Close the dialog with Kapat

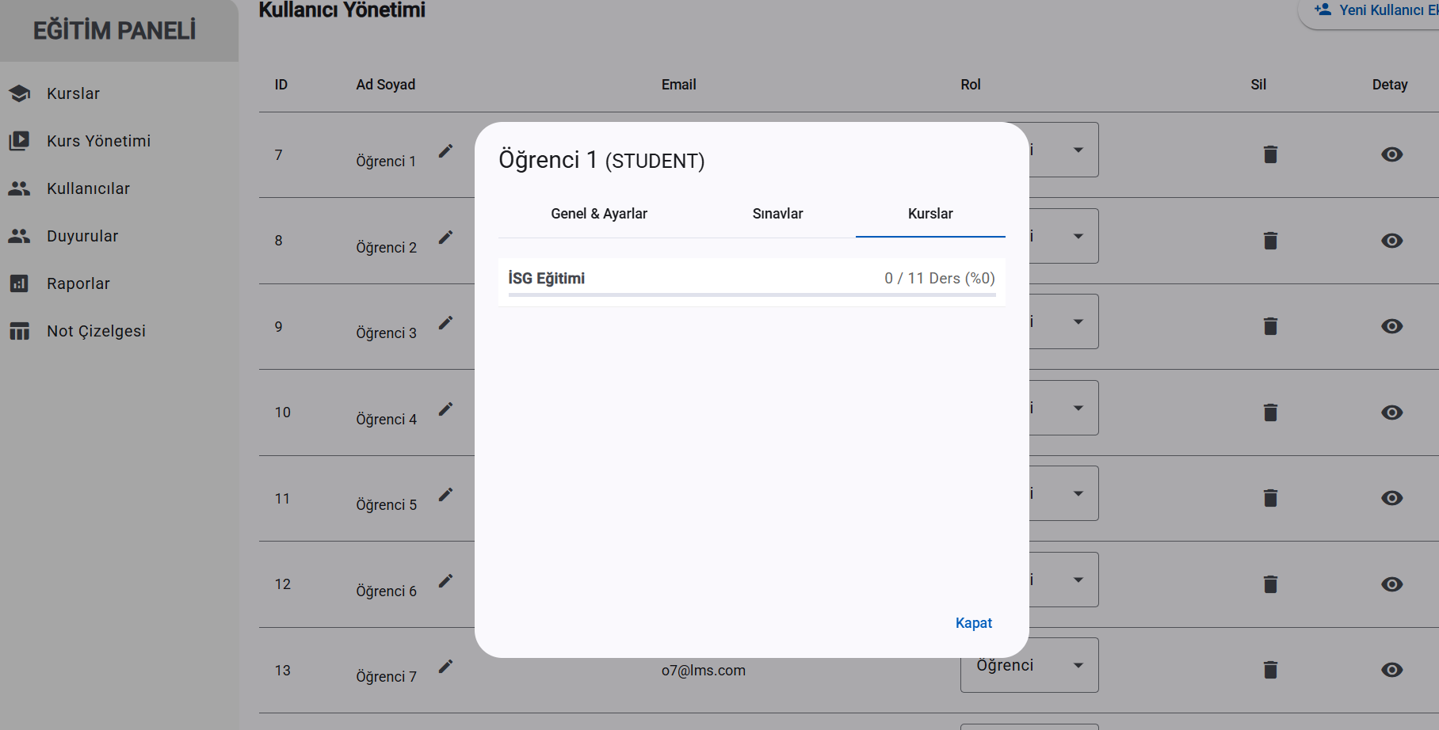pyautogui.click(x=973, y=623)
